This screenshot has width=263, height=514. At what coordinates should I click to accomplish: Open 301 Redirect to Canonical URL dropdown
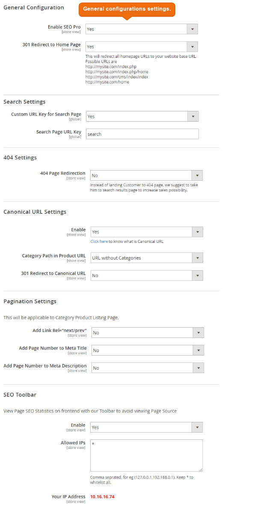pos(146,275)
